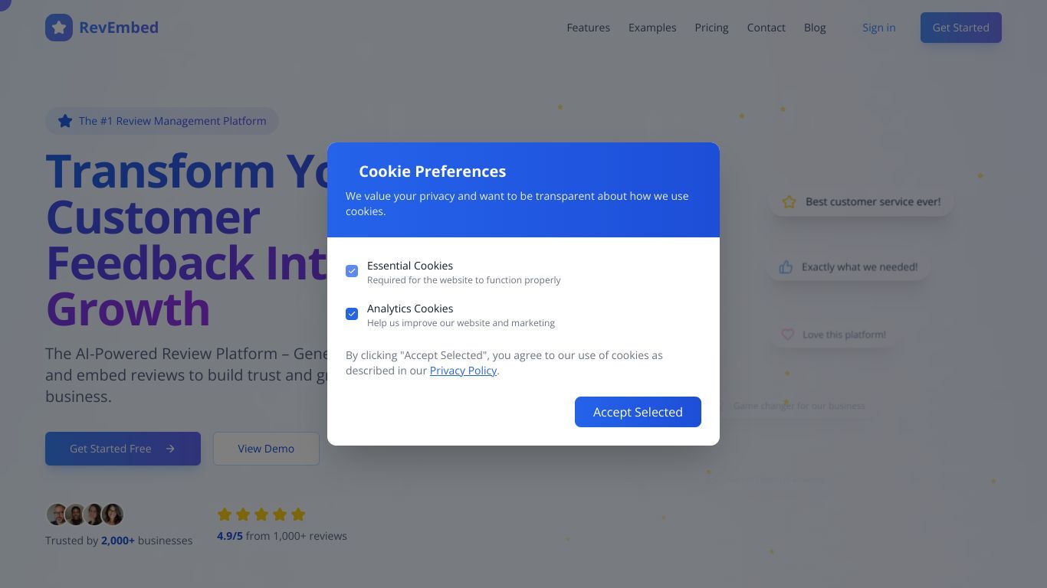
Task: Click Required for the website to function text
Action: point(464,280)
